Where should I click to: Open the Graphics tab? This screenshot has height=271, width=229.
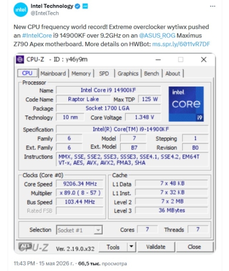pos(128,74)
